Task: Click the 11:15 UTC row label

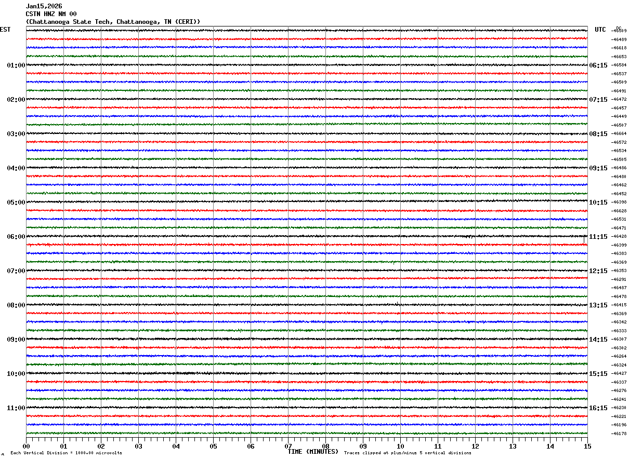Action: coord(598,237)
